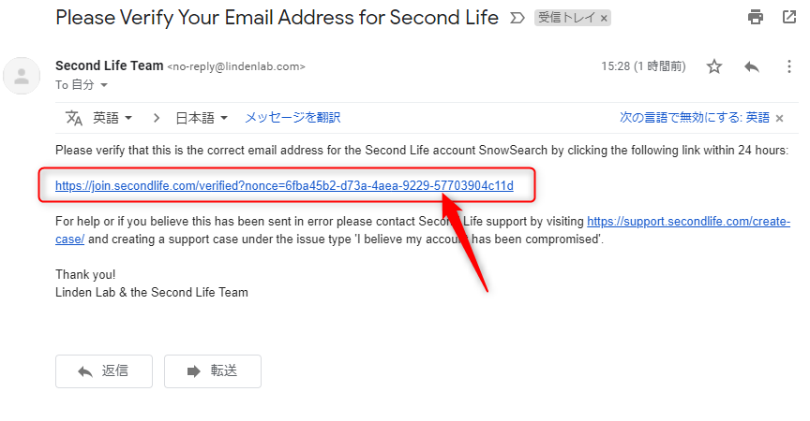810x421 pixels.
Task: Print the email with the printer icon
Action: (756, 18)
